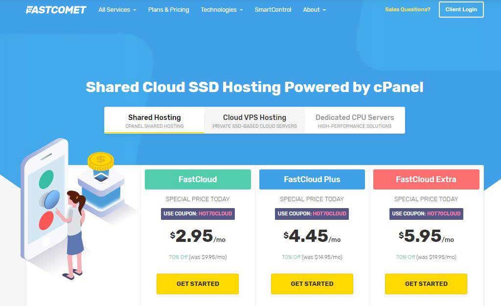Click the green circle on phone illustration
This screenshot has height=306, width=501.
coord(46,179)
